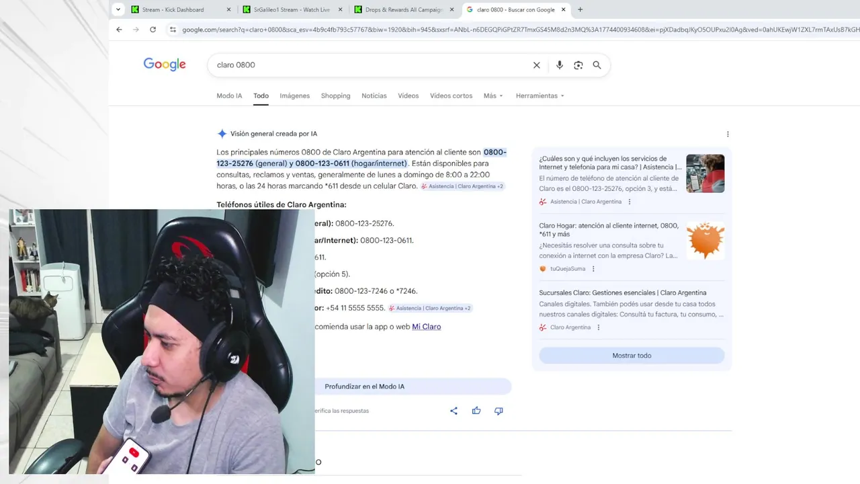Open options for Asistencia | Claro Argentina source
Viewport: 860px width, 484px height.
(630, 202)
